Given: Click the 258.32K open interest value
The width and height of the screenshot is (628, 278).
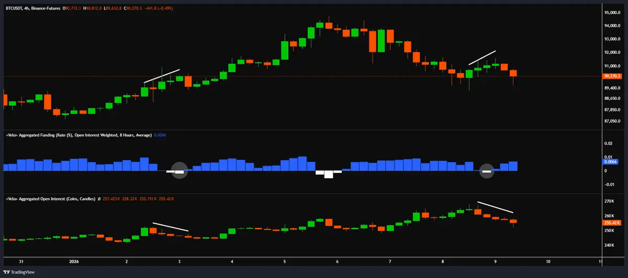Looking at the screenshot, I should pyautogui.click(x=131, y=199).
